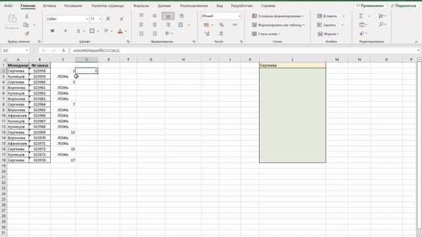Image resolution: width=422 pixels, height=237 pixels.
Task: Decrease indent icon
Action: tap(141, 34)
